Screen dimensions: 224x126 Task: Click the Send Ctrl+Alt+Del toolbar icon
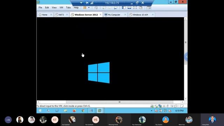tap(96, 8)
